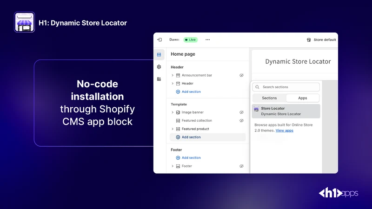
Task: Click the Dynamic Store Locator preview title
Action: click(298, 62)
